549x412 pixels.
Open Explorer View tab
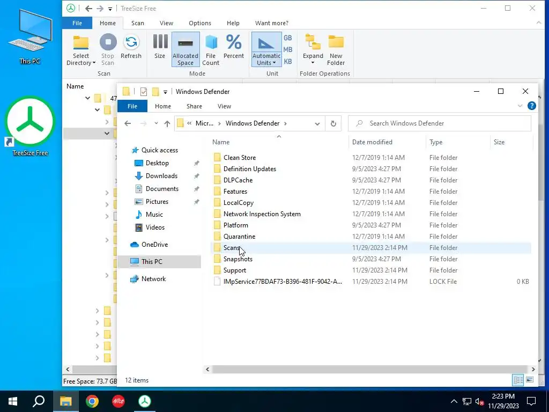tap(224, 106)
